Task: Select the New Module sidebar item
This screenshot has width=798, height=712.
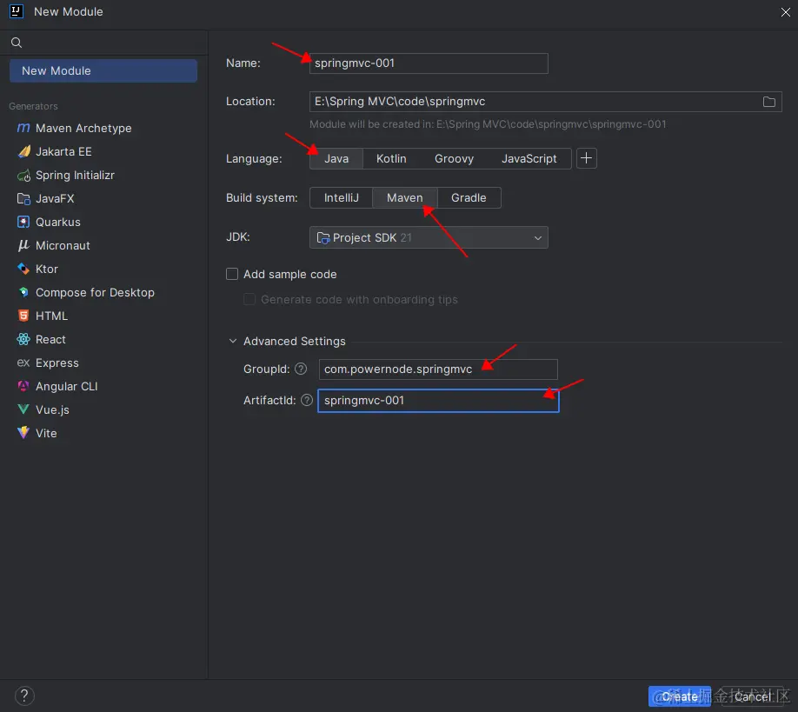Action: 103,70
